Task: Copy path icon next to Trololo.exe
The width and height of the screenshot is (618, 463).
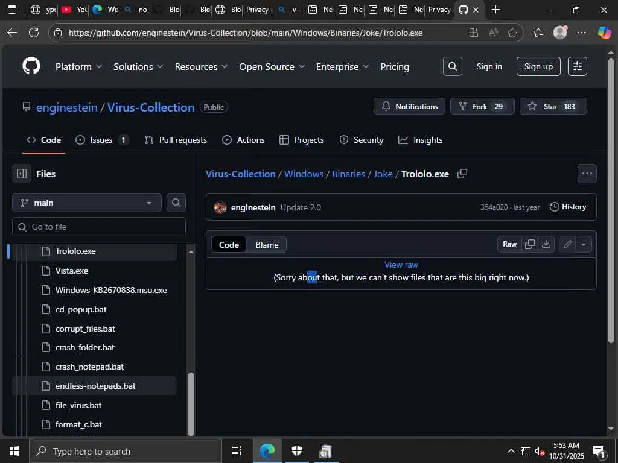Action: (462, 174)
